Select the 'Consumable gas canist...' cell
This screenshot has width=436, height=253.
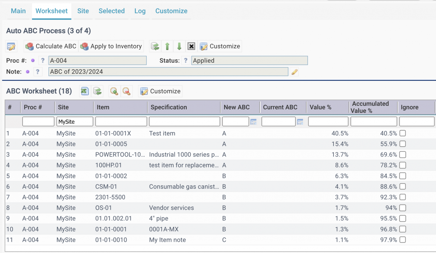(x=184, y=187)
